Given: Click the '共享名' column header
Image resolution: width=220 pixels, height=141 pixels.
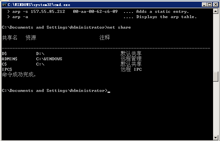Looking at the screenshot, I should tap(10, 38).
